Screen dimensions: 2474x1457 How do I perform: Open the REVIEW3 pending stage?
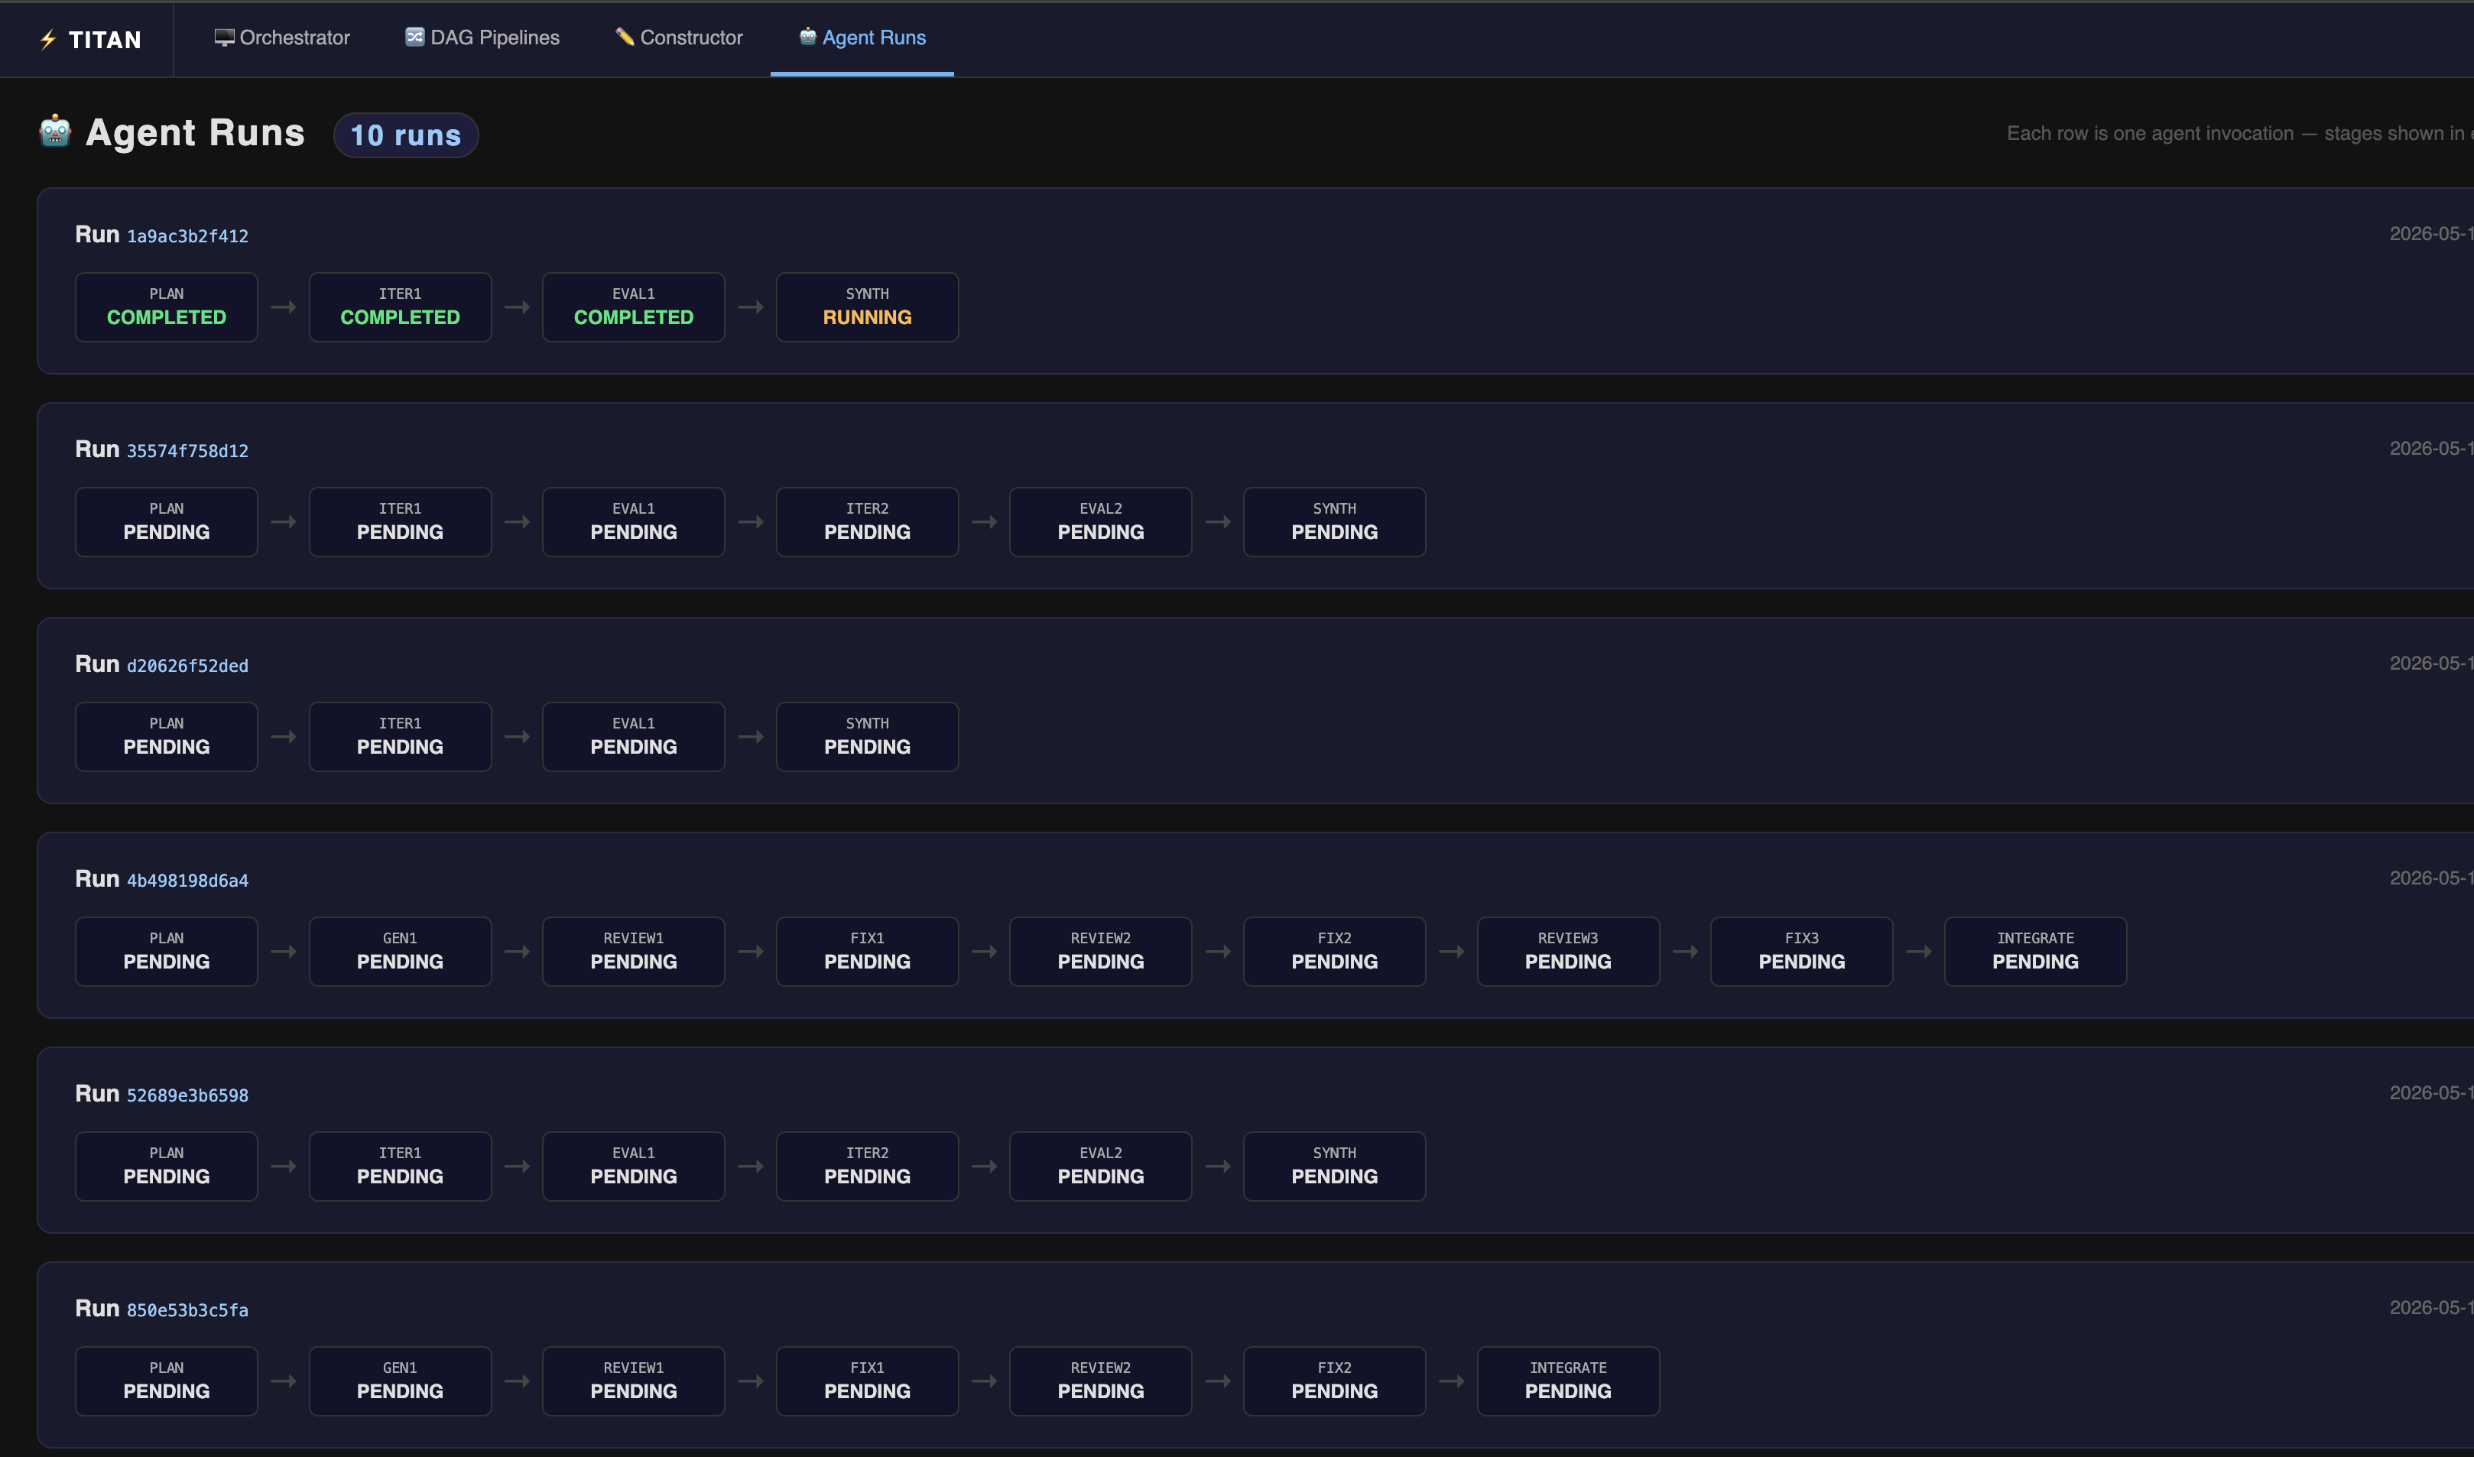tap(1569, 952)
